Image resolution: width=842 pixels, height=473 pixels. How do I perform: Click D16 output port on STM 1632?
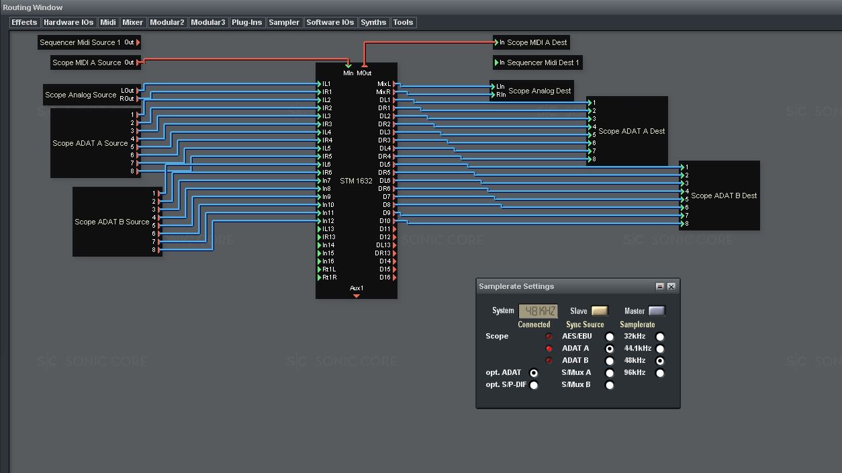[x=394, y=277]
